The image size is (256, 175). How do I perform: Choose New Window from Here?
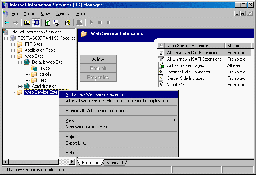point(118,127)
